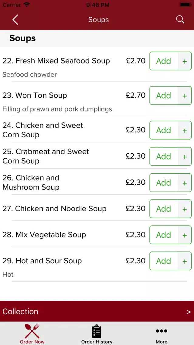Image resolution: width=194 pixels, height=345 pixels.
Task: Tap plus icon for Hot and Sour Soup
Action: pyautogui.click(x=185, y=261)
